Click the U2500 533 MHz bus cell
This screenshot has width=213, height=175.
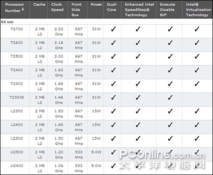79,154
